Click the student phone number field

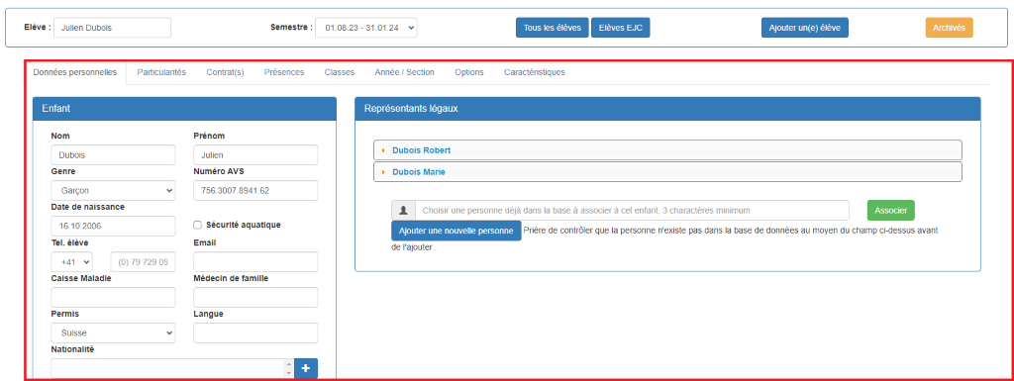[143, 262]
